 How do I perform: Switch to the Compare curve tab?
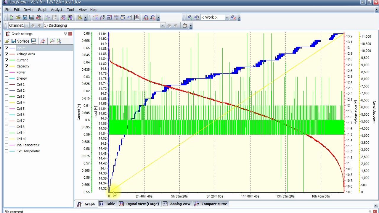click(211, 204)
